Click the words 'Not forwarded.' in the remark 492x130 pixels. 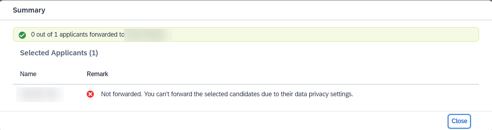(121, 94)
